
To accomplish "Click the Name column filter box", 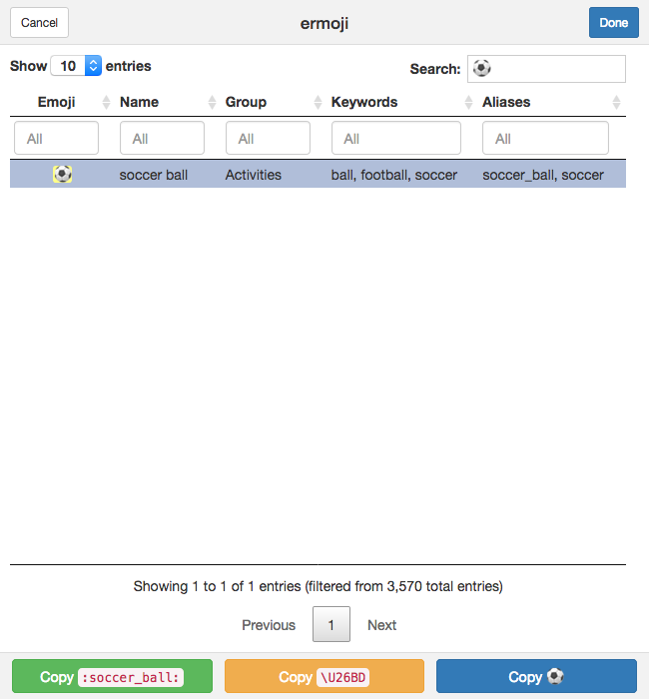I will point(162,138).
